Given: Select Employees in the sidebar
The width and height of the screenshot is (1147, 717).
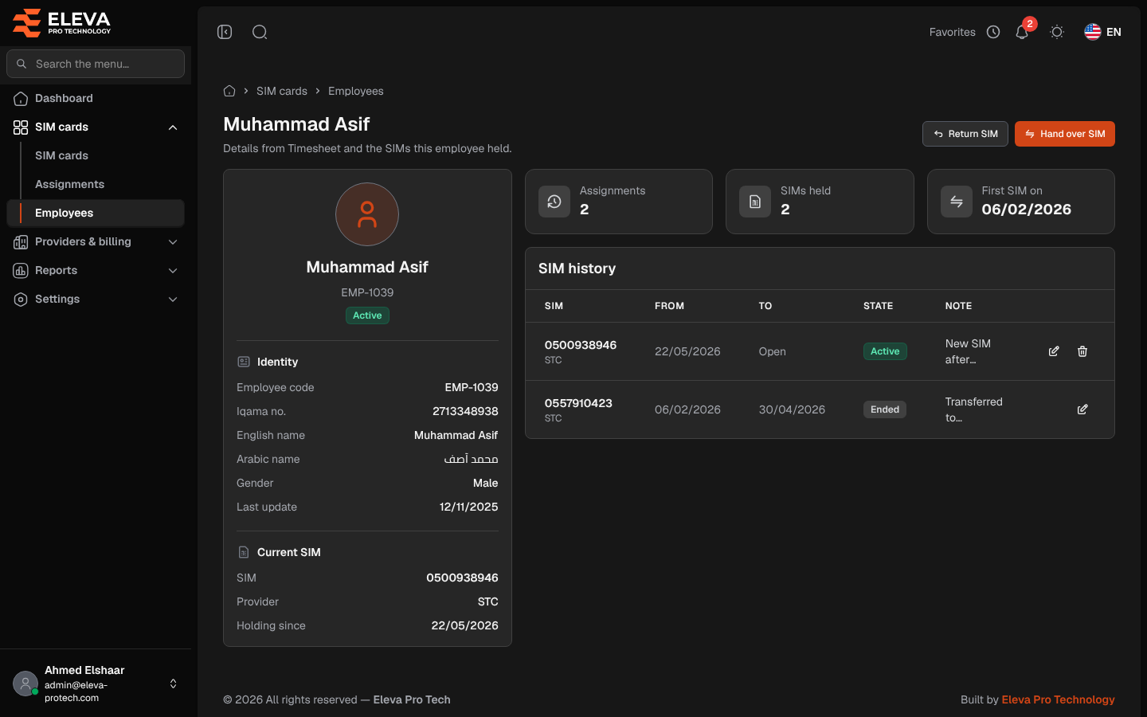Looking at the screenshot, I should point(96,213).
